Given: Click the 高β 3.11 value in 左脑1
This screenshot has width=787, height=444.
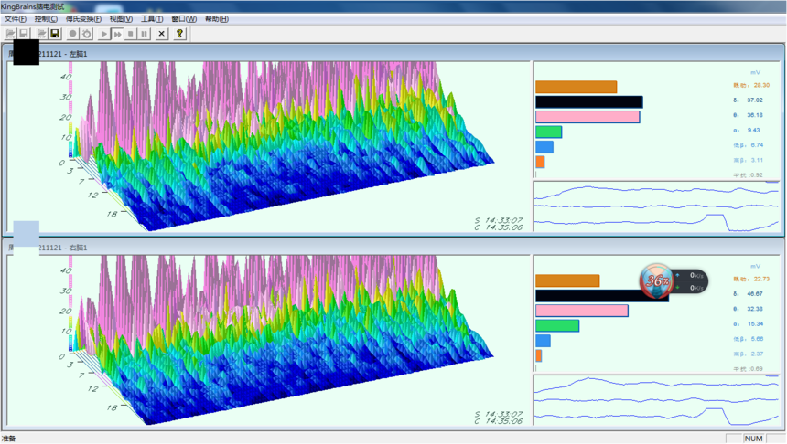Looking at the screenshot, I should click(749, 161).
